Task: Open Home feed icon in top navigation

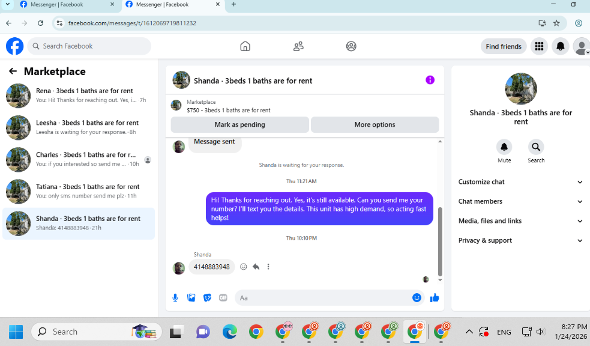Action: pos(245,46)
